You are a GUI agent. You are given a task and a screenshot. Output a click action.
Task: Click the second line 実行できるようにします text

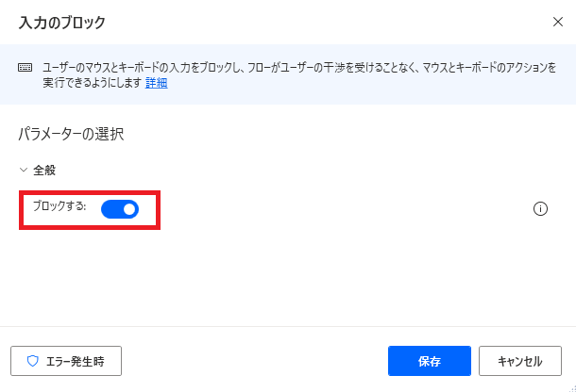click(93, 83)
